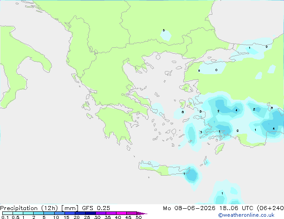Click the over-50 arrow tip of legend
Viewport: 284px width, 219px height.
[x=142, y=213]
